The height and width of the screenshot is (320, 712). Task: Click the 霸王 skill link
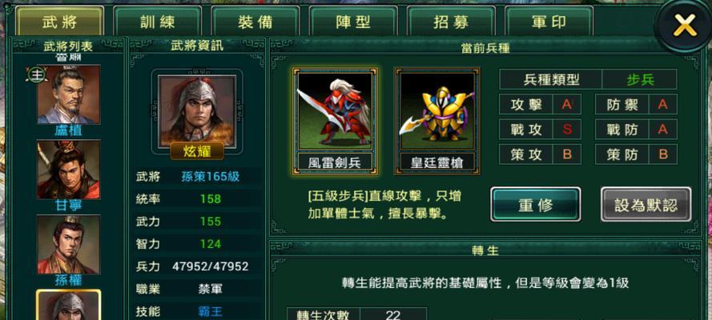[x=210, y=311]
